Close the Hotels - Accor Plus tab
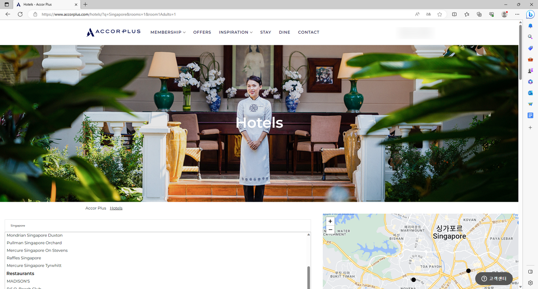This screenshot has width=538, height=289. (x=76, y=4)
